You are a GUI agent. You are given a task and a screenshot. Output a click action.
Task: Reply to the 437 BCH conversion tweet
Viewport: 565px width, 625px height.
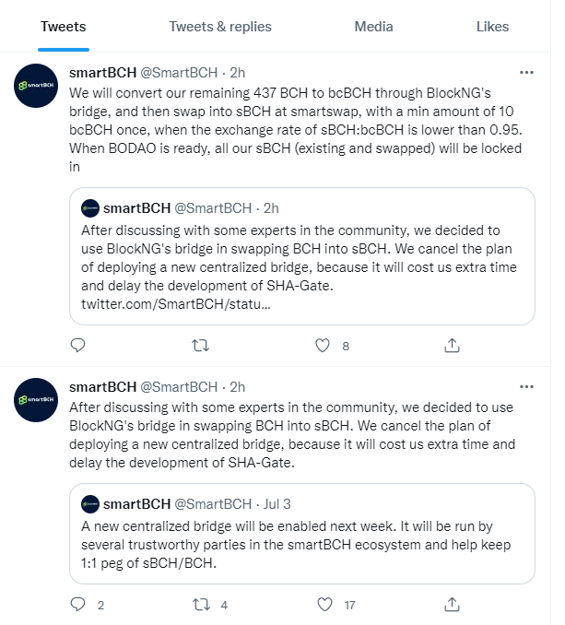77,345
